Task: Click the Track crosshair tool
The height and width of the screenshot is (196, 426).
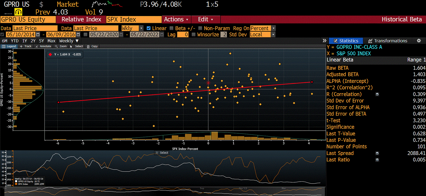Action: pos(26,46)
